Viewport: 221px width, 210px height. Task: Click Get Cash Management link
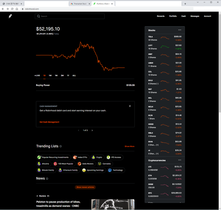coord(49,122)
